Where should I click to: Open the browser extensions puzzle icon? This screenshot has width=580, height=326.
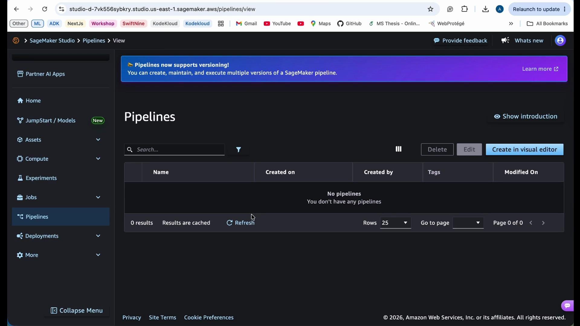(465, 9)
